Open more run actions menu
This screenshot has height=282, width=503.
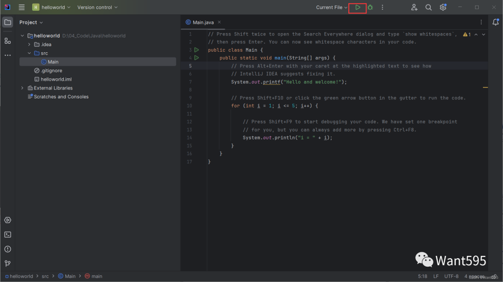(382, 7)
